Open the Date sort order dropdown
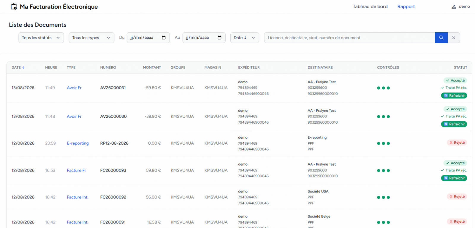Image resolution: width=475 pixels, height=228 pixels. tap(245, 38)
